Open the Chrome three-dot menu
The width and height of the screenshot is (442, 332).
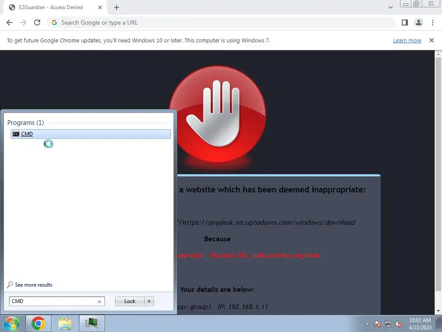[433, 22]
